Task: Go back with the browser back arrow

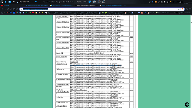Action: click(x=2, y=9)
